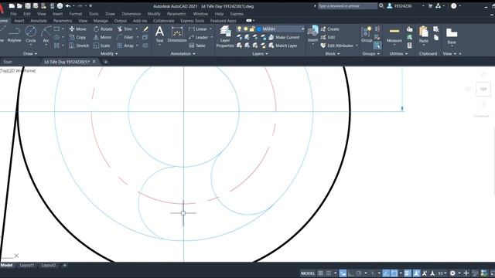Click Create block button
Viewport: 495px width, 278px height.
coord(330,29)
